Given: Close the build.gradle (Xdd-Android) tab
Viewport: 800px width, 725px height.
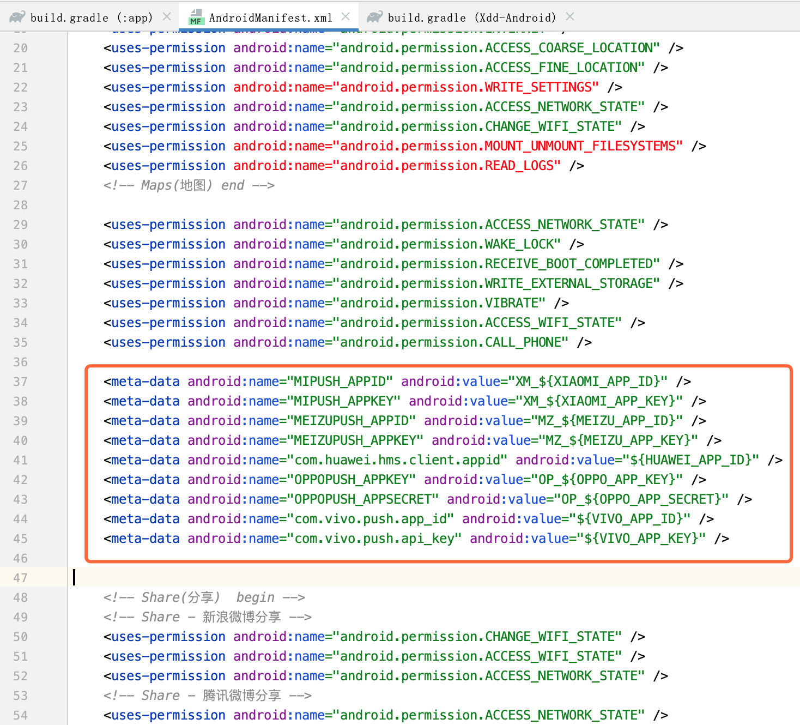Looking at the screenshot, I should pos(570,17).
